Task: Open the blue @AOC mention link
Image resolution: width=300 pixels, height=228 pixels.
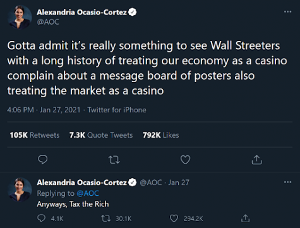Action: (88, 193)
